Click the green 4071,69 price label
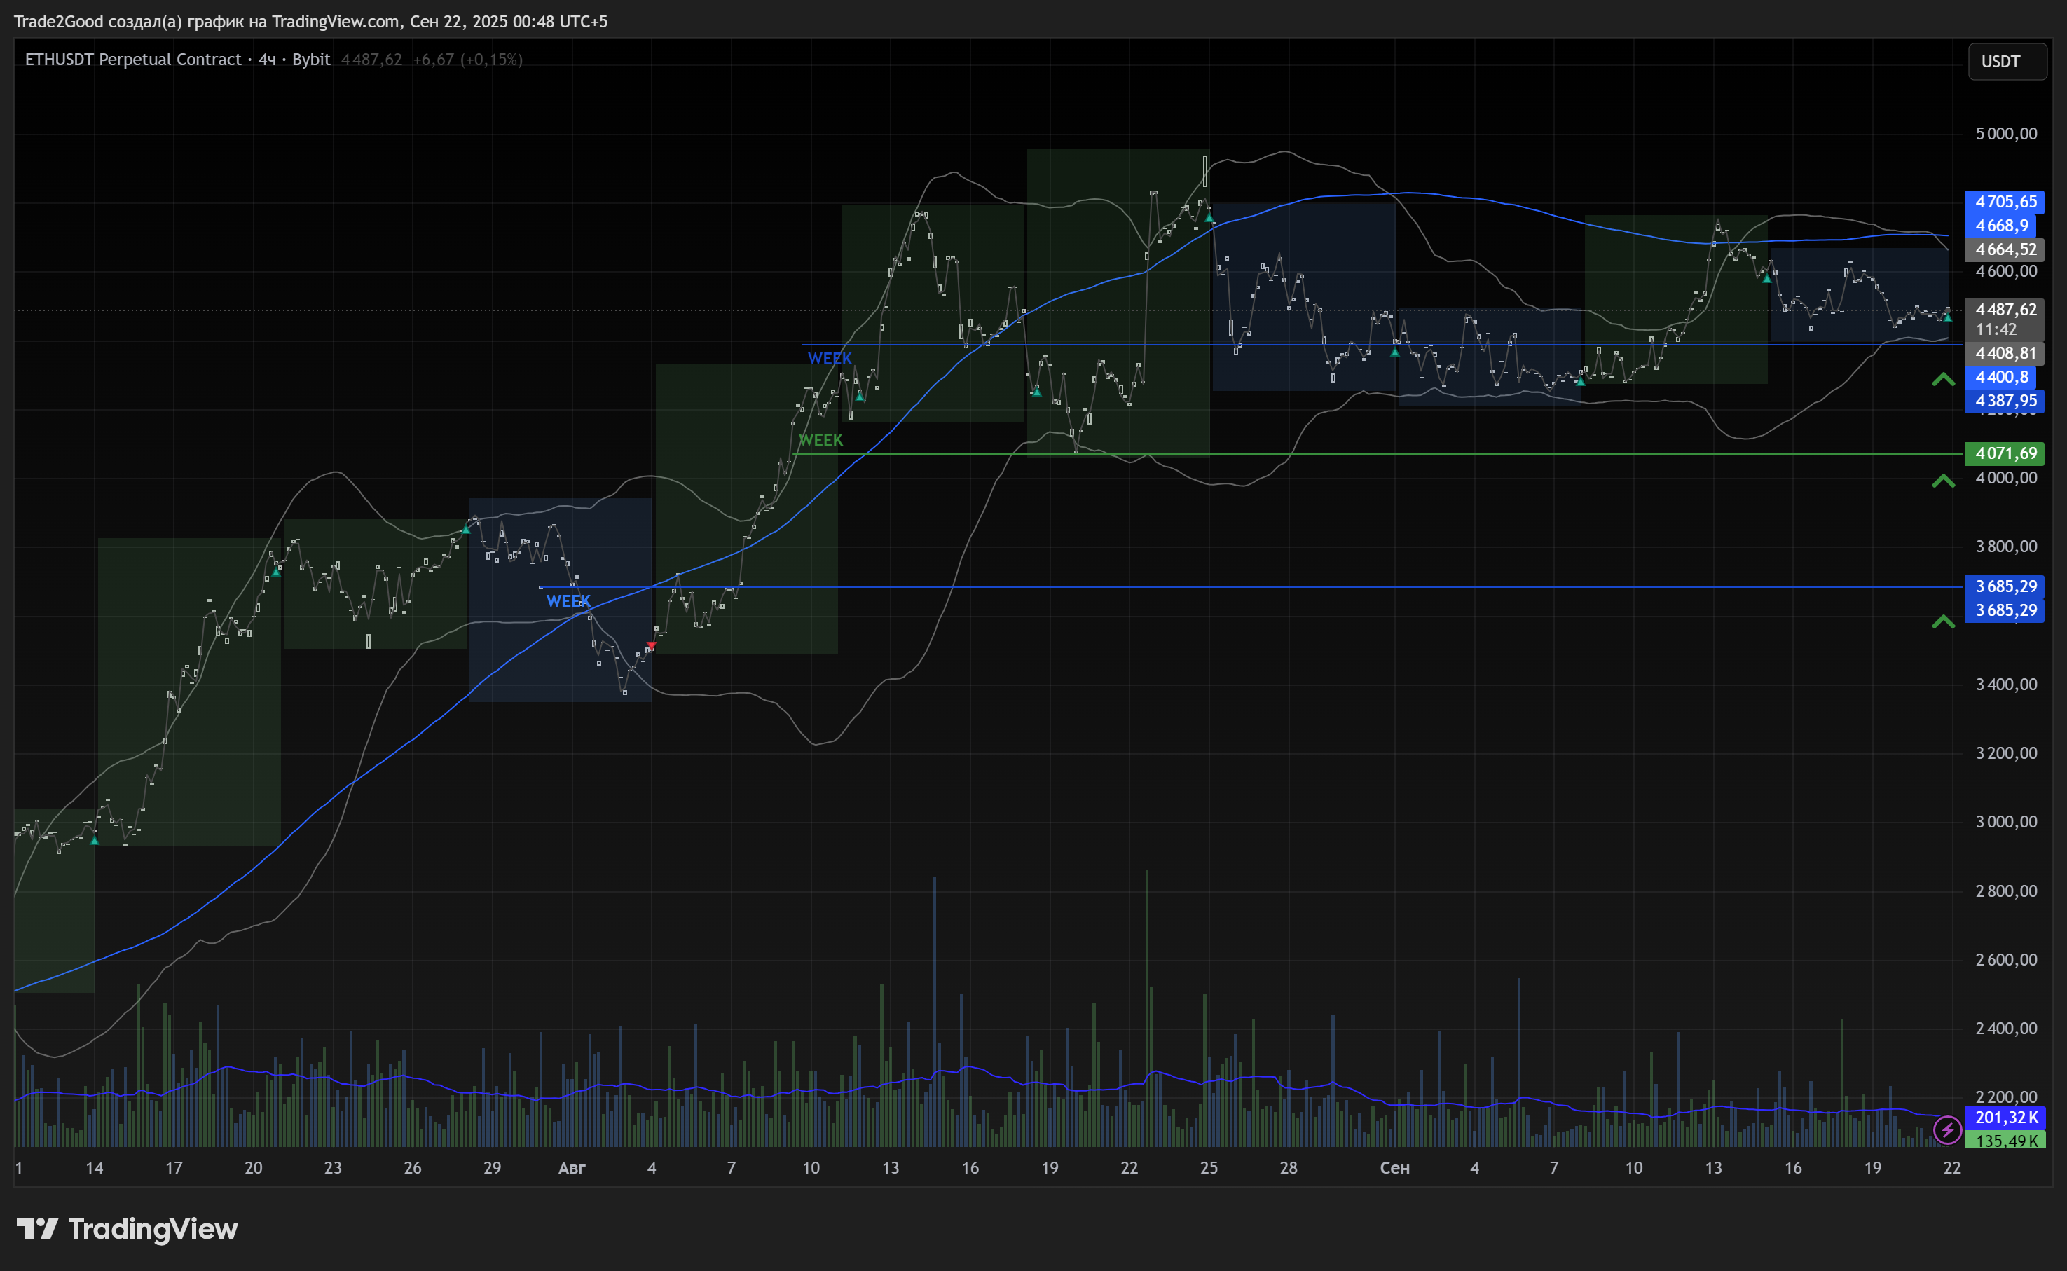2067x1271 pixels. point(2004,454)
